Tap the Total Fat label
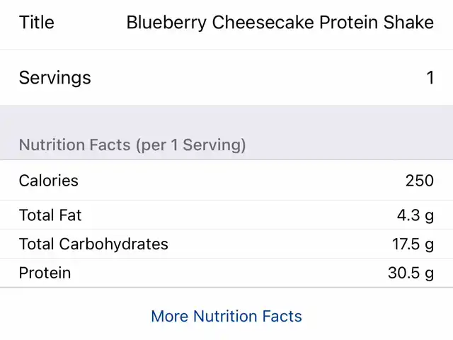Image resolution: width=453 pixels, height=340 pixels. (50, 215)
